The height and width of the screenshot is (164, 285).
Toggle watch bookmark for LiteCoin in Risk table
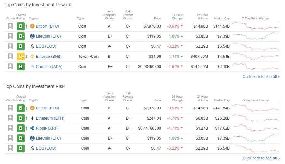coord(10,138)
